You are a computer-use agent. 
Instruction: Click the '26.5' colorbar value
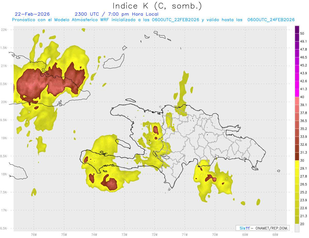(x=304, y=184)
